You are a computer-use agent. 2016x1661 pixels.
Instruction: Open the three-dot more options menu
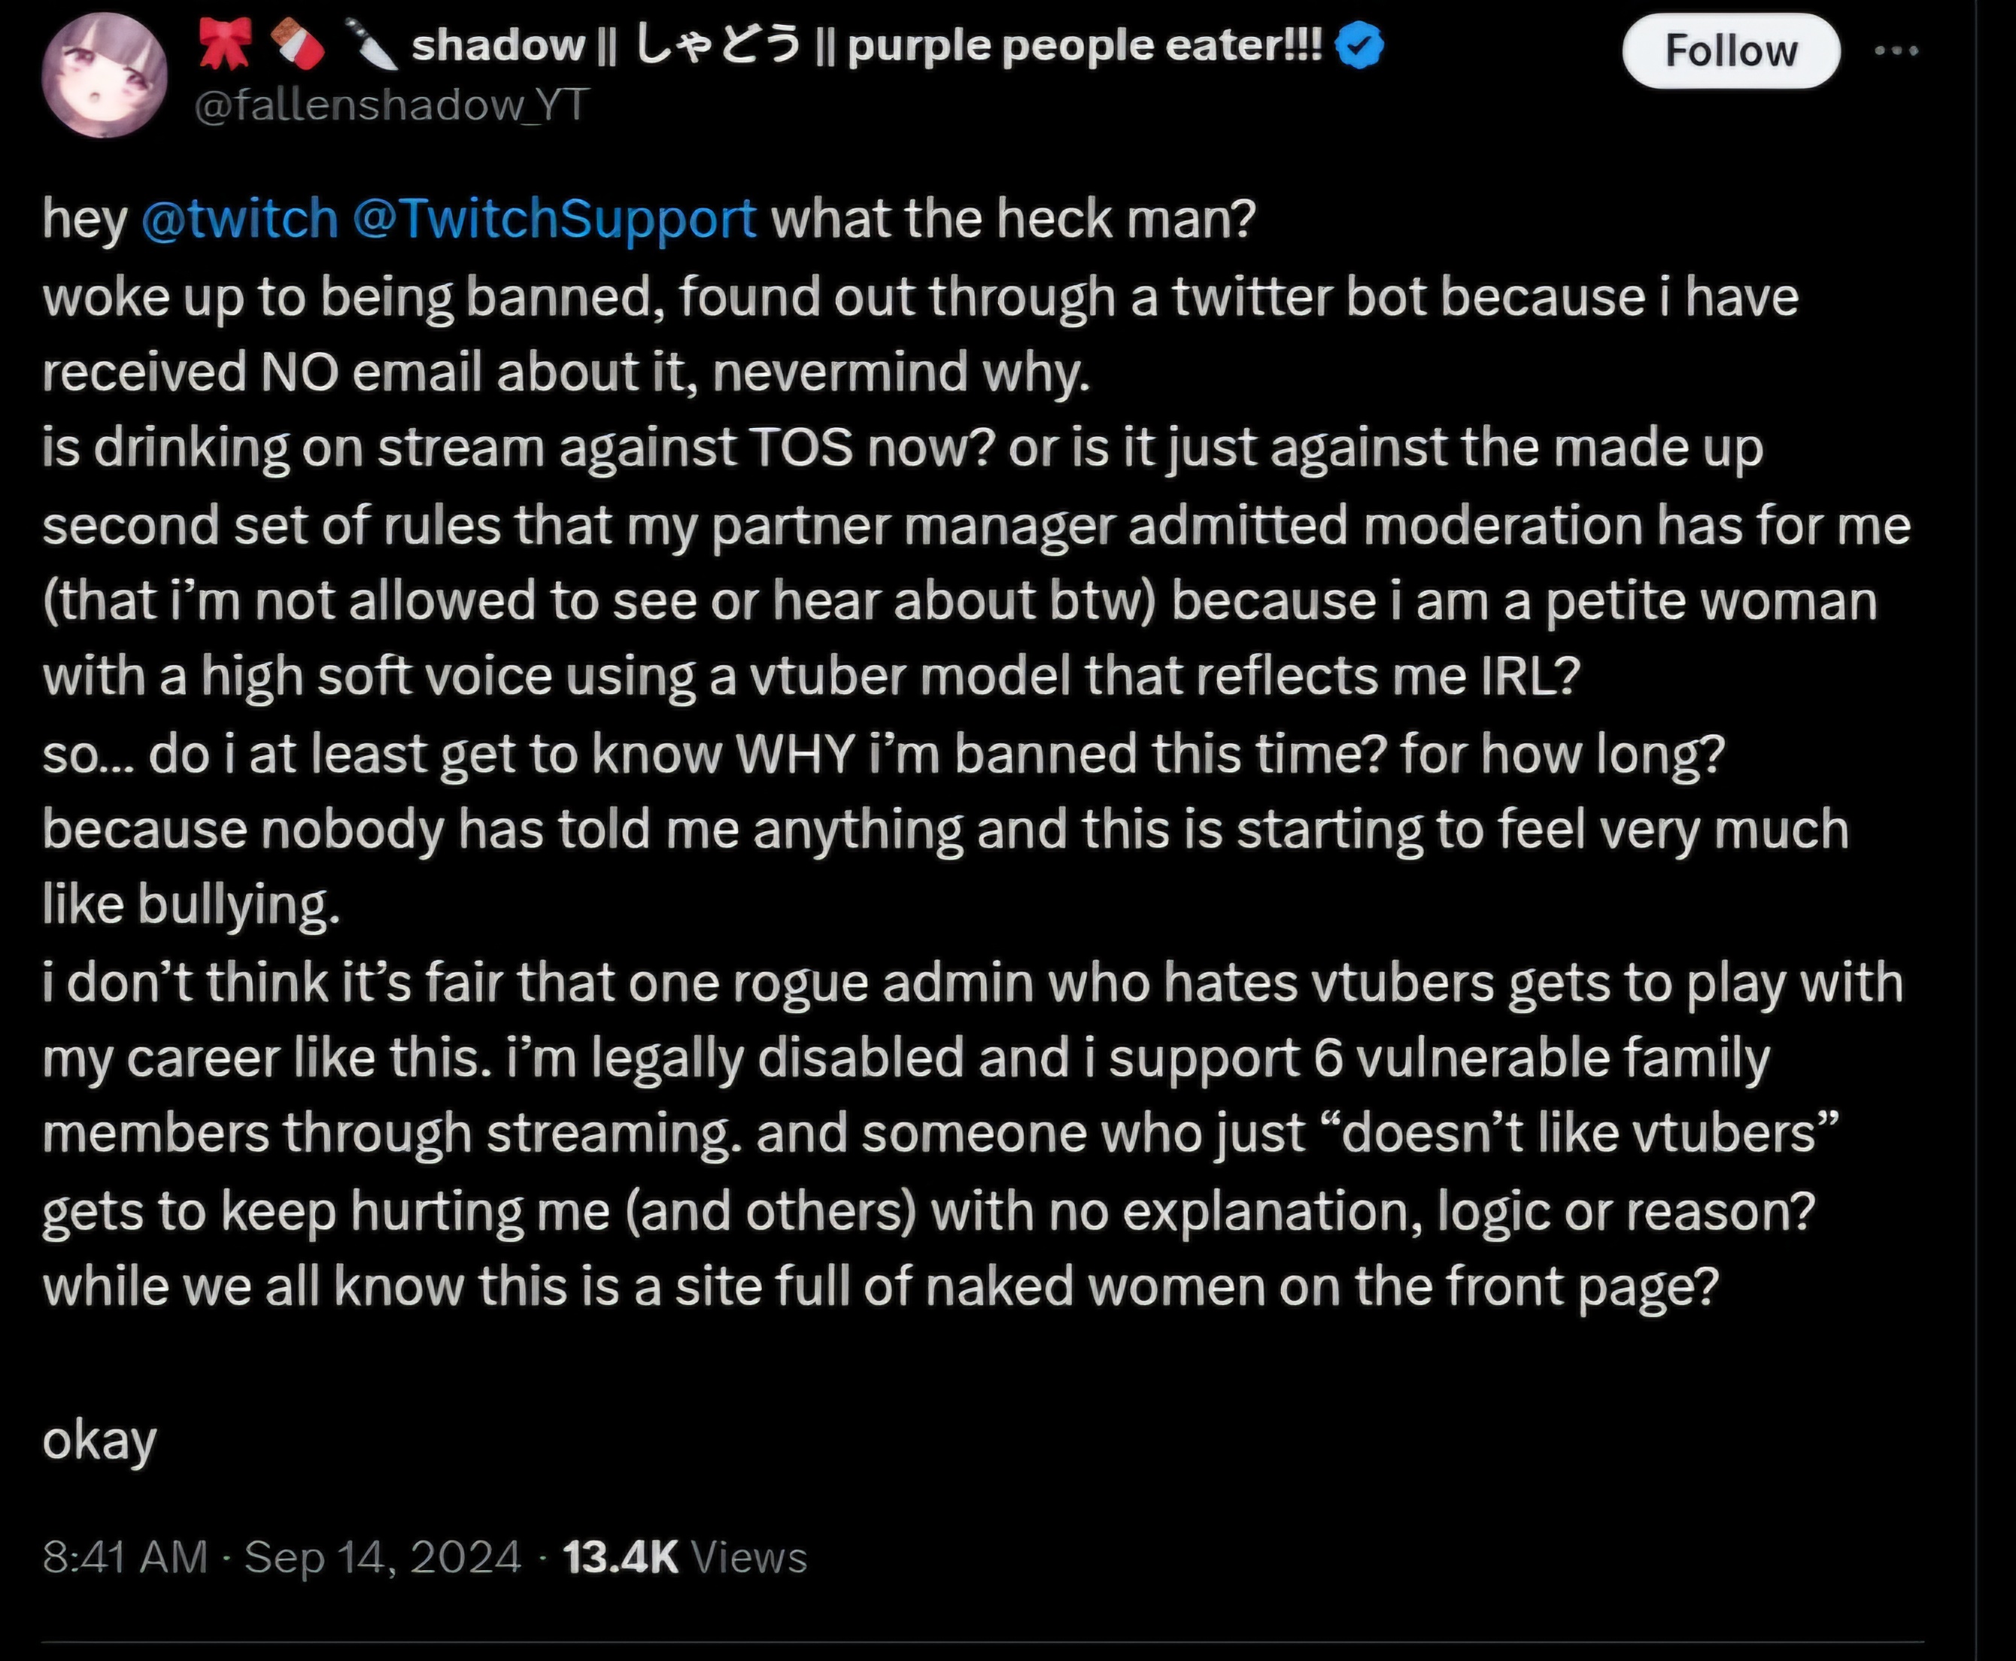click(x=1896, y=50)
